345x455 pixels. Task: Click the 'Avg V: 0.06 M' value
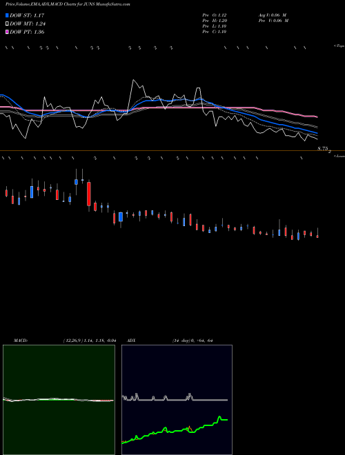pyautogui.click(x=273, y=15)
